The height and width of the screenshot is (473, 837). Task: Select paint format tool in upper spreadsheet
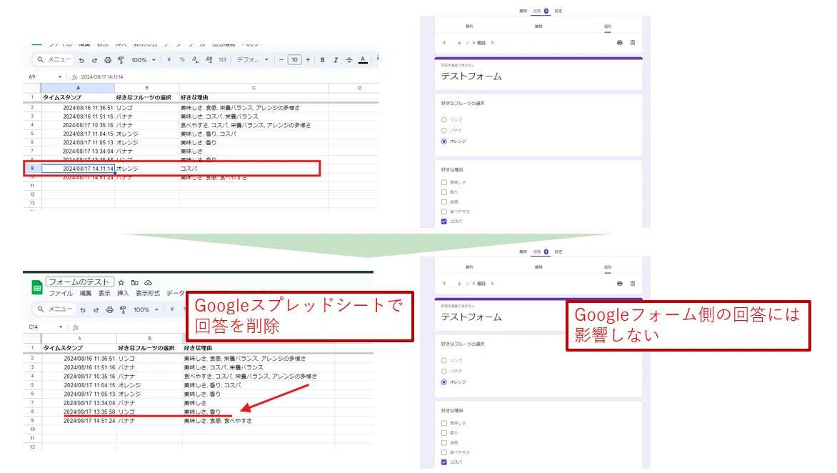click(121, 60)
